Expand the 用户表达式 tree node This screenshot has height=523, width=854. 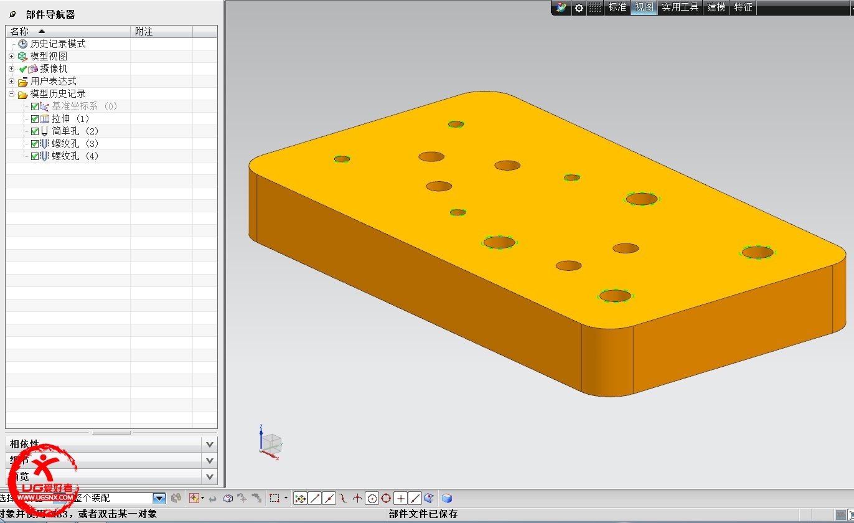coord(11,81)
